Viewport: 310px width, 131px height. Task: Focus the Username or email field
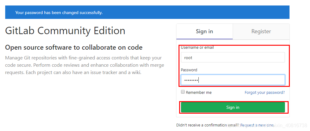click(x=233, y=57)
